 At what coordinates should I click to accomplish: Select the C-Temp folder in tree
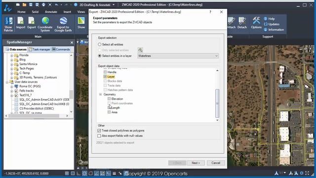(x=25, y=73)
